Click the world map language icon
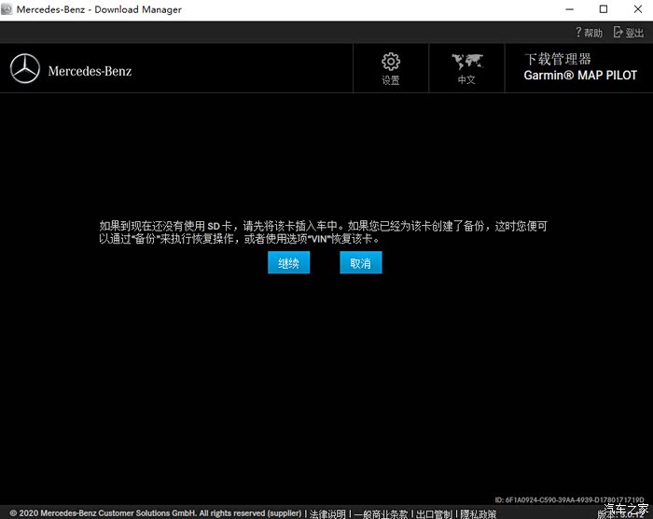 coord(466,63)
